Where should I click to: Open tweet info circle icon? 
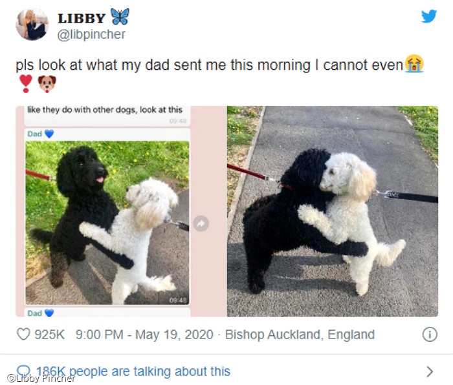pyautogui.click(x=430, y=335)
